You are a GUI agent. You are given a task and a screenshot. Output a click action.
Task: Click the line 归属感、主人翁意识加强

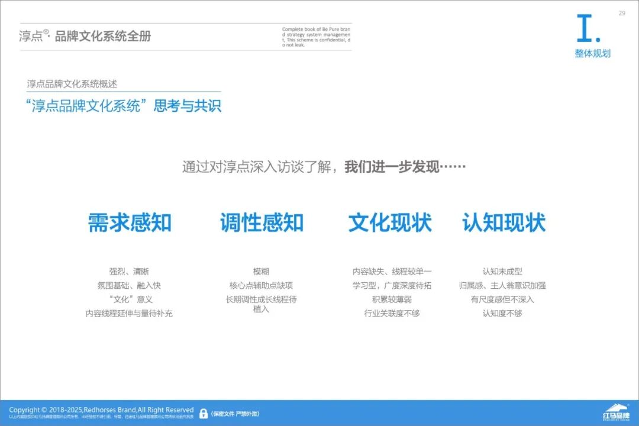502,285
